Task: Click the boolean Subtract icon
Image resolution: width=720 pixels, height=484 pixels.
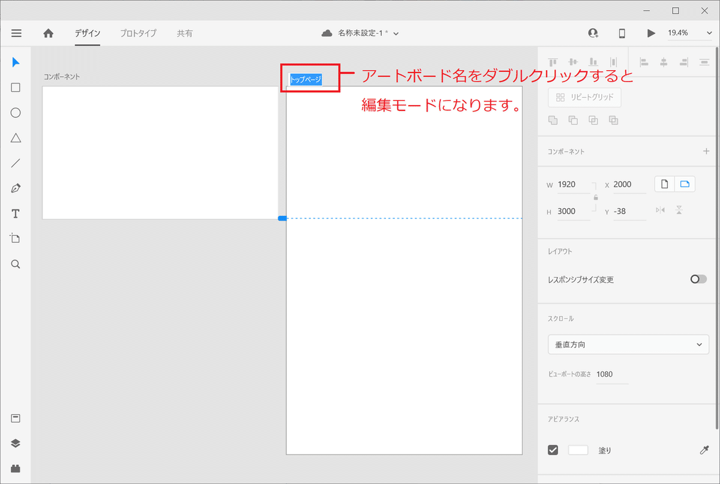Action: pyautogui.click(x=573, y=121)
